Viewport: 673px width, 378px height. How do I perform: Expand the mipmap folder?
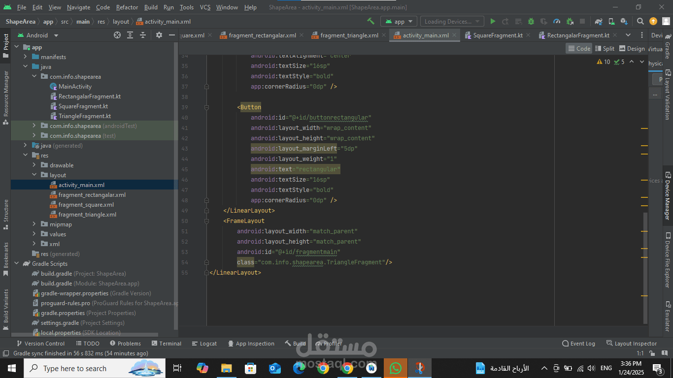tap(34, 224)
